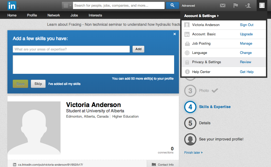Click the Add skill button
This screenshot has width=271, height=167.
click(x=138, y=49)
